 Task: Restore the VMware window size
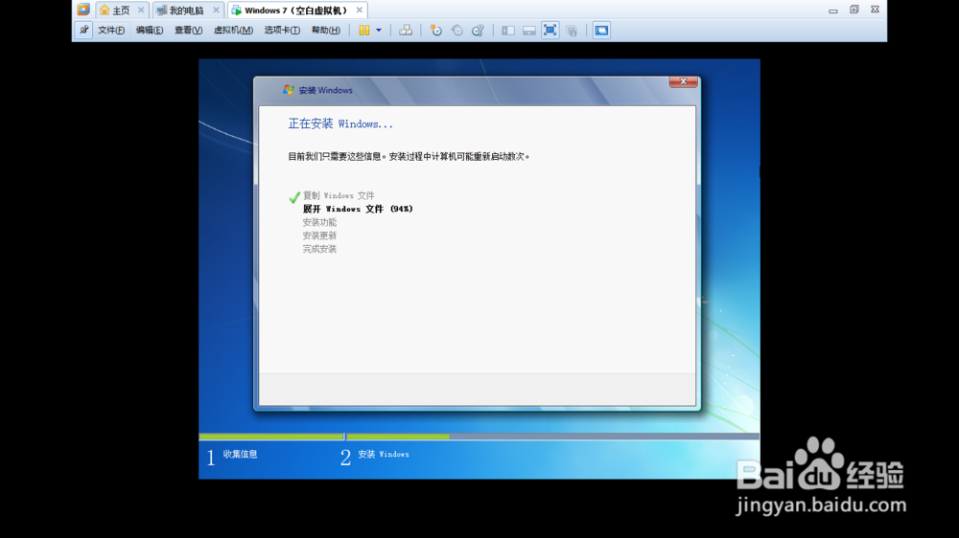coord(854,10)
